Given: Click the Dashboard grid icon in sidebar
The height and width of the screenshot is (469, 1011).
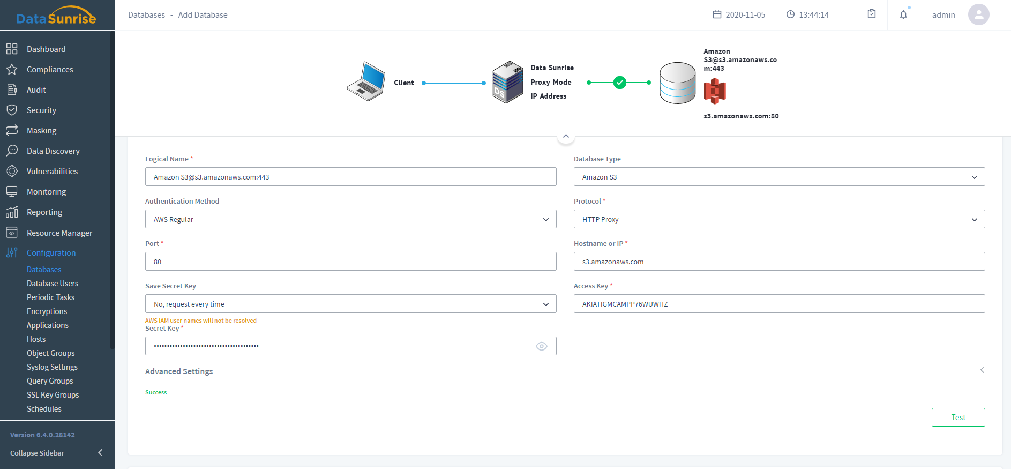Looking at the screenshot, I should point(12,49).
